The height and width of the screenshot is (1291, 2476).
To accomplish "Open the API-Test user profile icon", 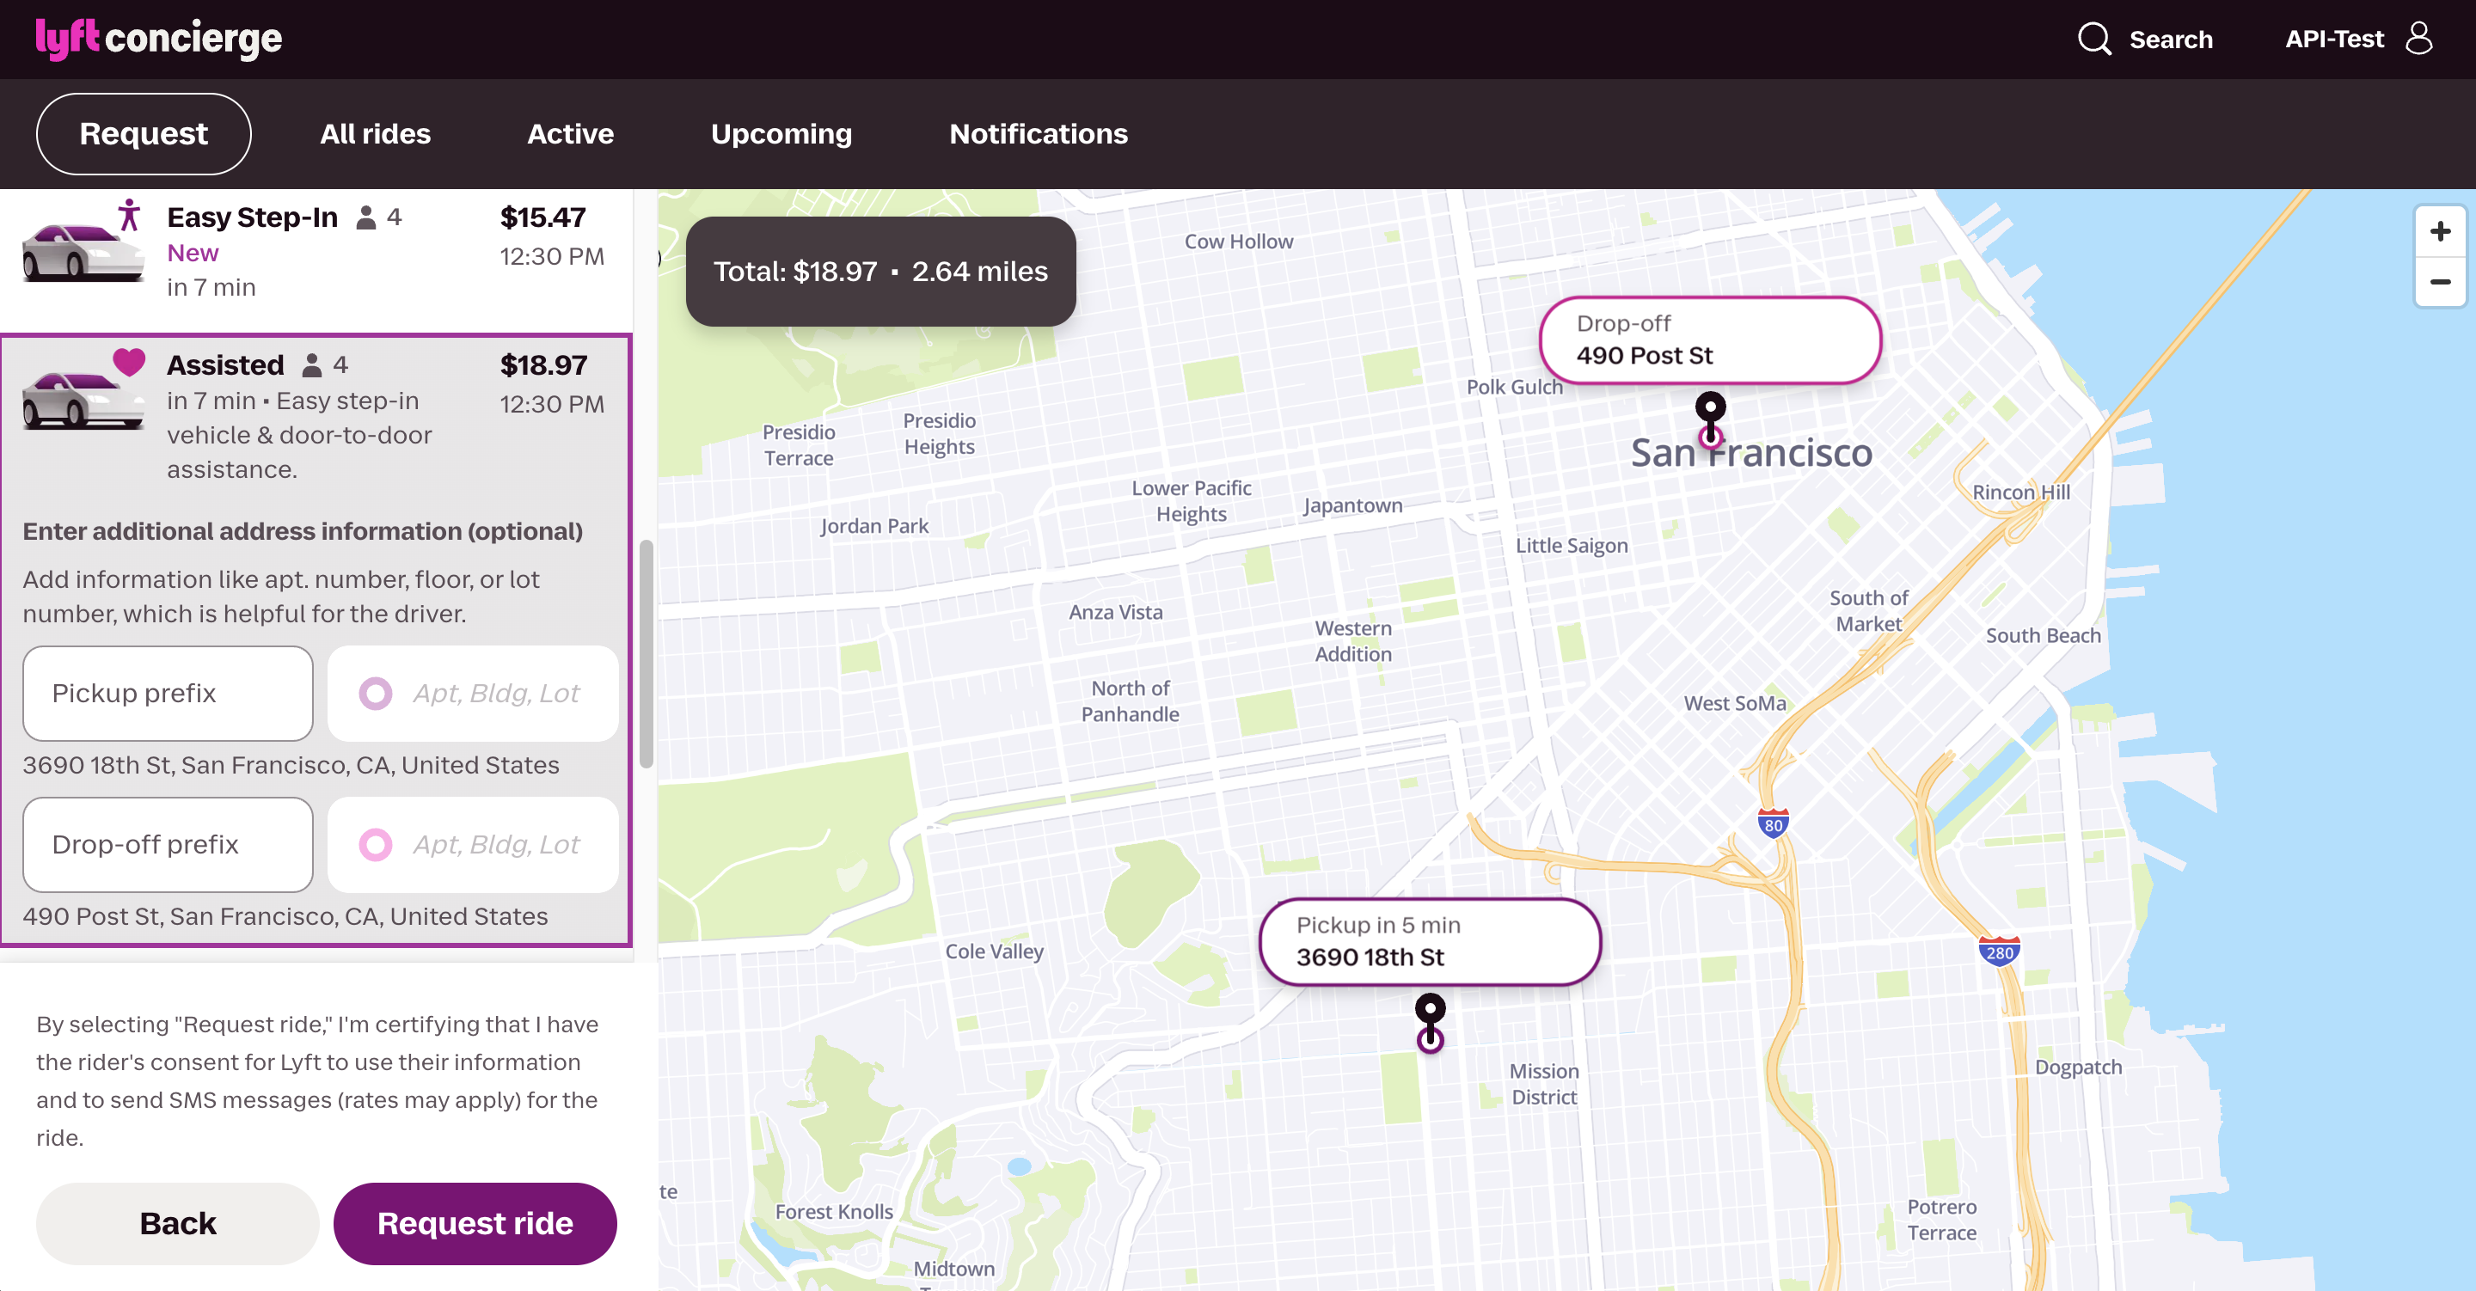I will pyautogui.click(x=2418, y=39).
